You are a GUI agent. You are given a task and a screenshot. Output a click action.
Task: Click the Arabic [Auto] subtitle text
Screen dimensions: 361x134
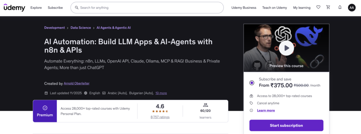pyautogui.click(x=117, y=93)
